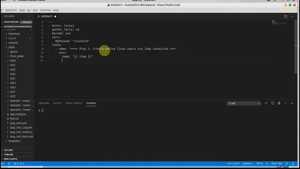Screen dimensions: 300x169
Task: Open the Selection menu
Action: click(x=11, y=10)
